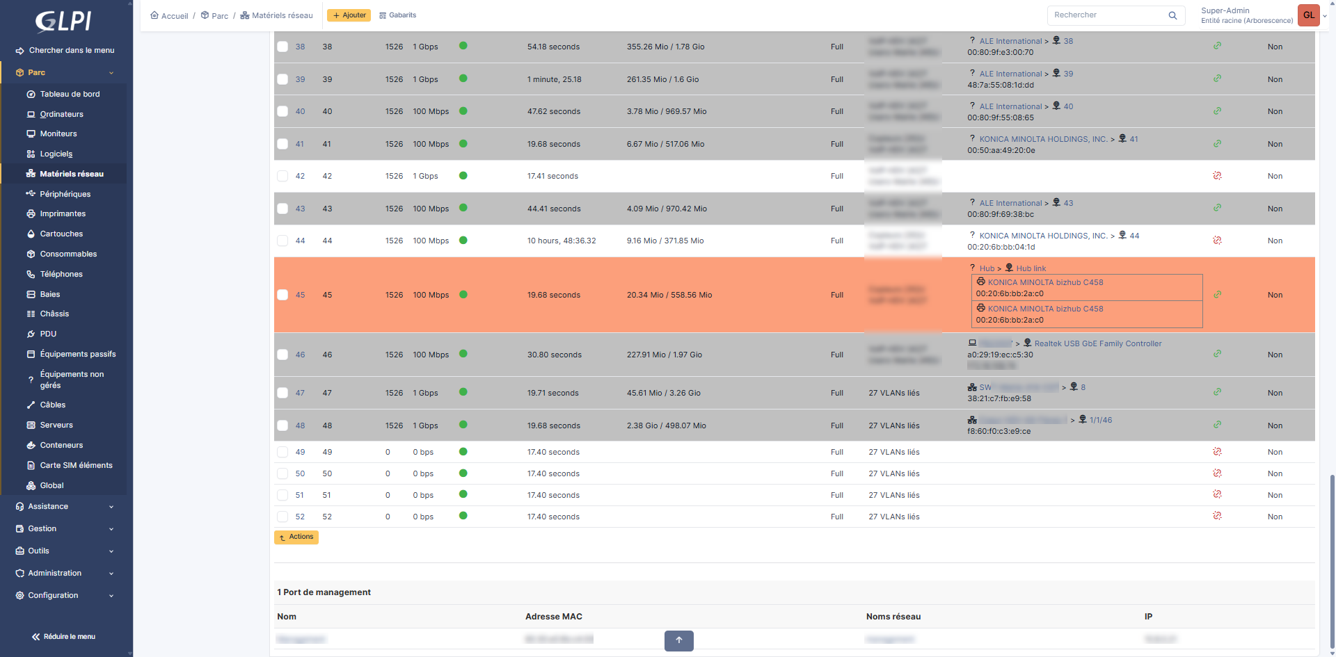This screenshot has height=657, width=1336.
Task: Click the disconnected link icon on port 42
Action: pos(1217,176)
